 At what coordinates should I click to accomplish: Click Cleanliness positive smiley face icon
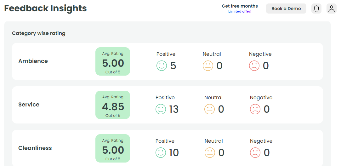coord(161,153)
